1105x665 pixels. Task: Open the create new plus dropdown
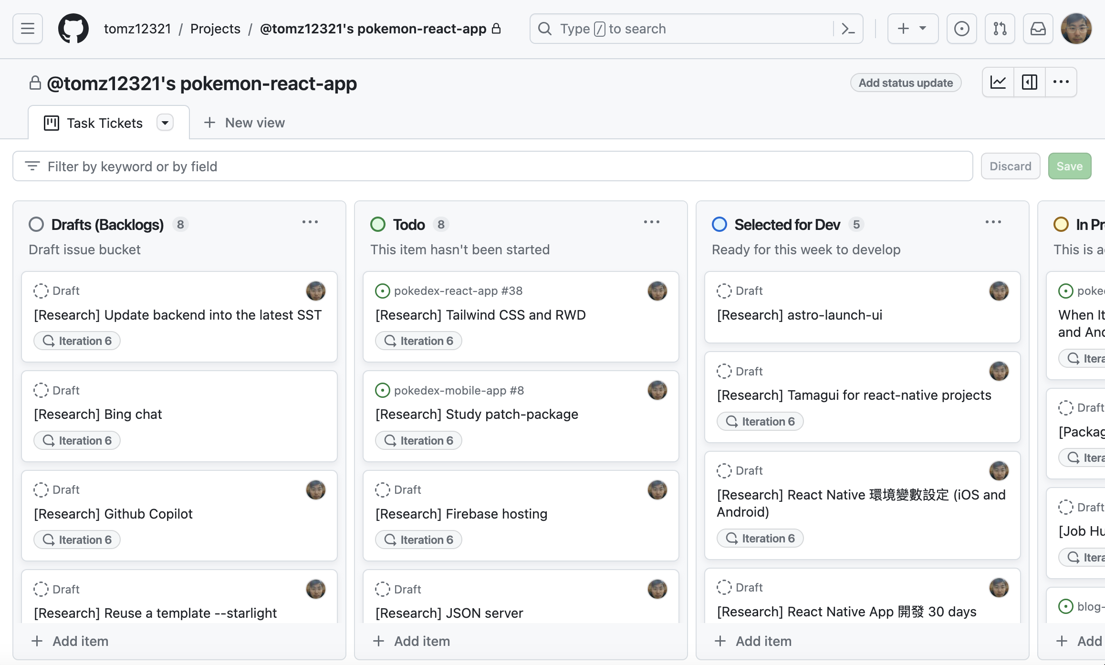913,29
